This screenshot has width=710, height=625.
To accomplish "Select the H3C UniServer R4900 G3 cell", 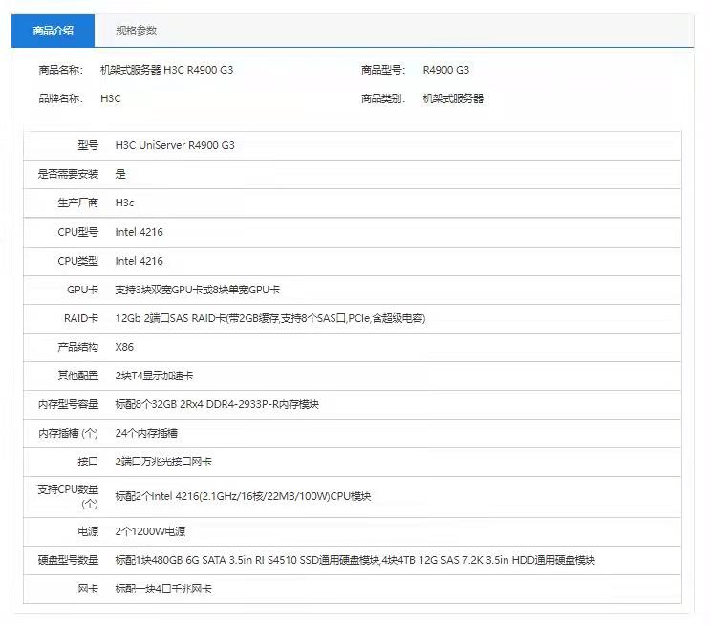I will 175,145.
